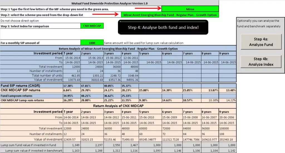The height and width of the screenshot is (153, 285).
Task: Select the fund From date 15-06-2012
Action: (112, 58)
